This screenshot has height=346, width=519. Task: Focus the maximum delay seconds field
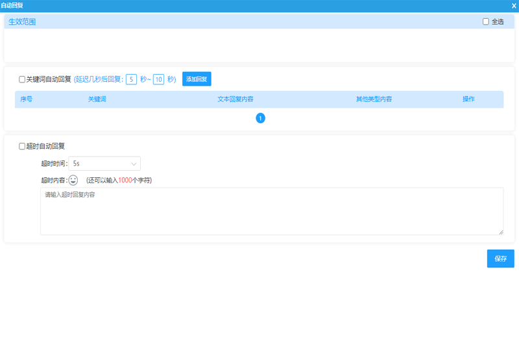[x=158, y=79]
